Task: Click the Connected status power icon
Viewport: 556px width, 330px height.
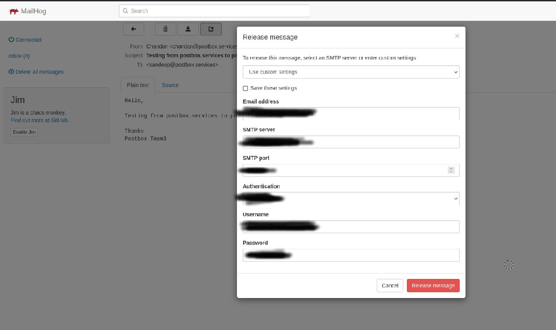Action: [11, 40]
